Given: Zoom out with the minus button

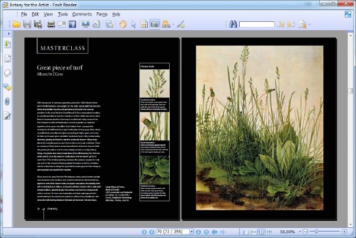Looking at the screenshot, I should tap(306, 231).
